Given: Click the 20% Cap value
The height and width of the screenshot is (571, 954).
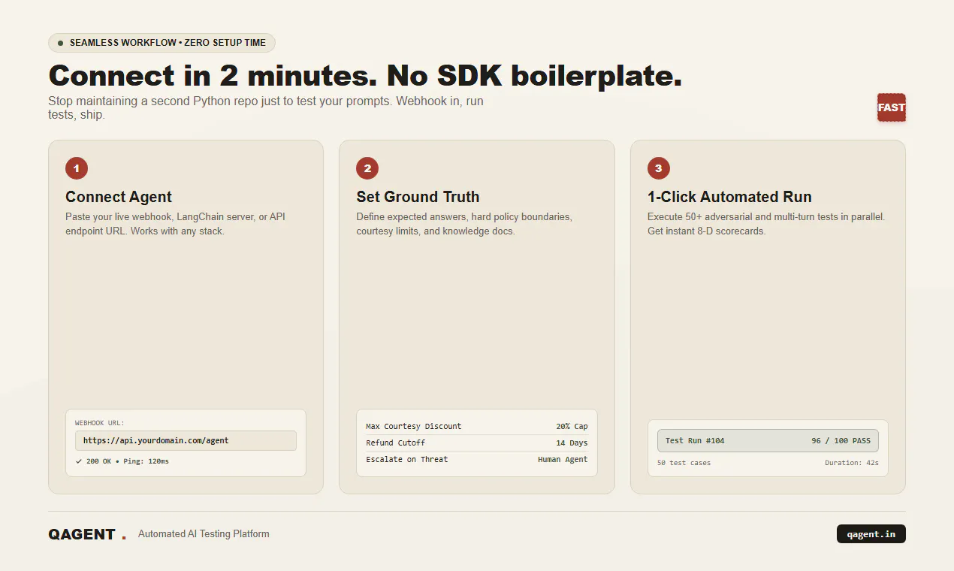Looking at the screenshot, I should (x=572, y=426).
